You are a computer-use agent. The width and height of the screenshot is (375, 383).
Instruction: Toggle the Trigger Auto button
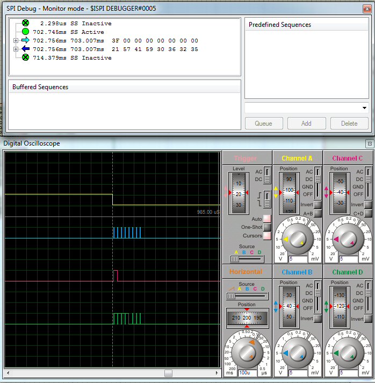pos(267,219)
